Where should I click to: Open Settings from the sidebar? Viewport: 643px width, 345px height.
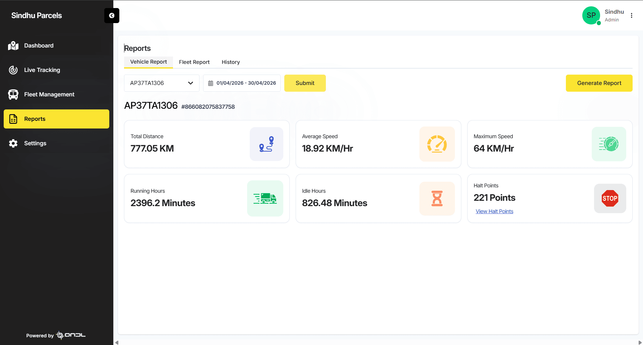[56, 143]
